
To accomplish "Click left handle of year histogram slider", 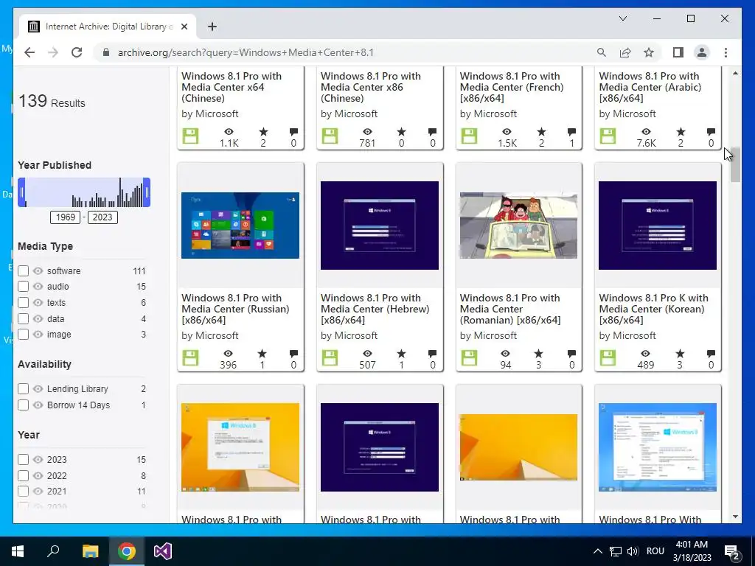I will (x=21, y=192).
